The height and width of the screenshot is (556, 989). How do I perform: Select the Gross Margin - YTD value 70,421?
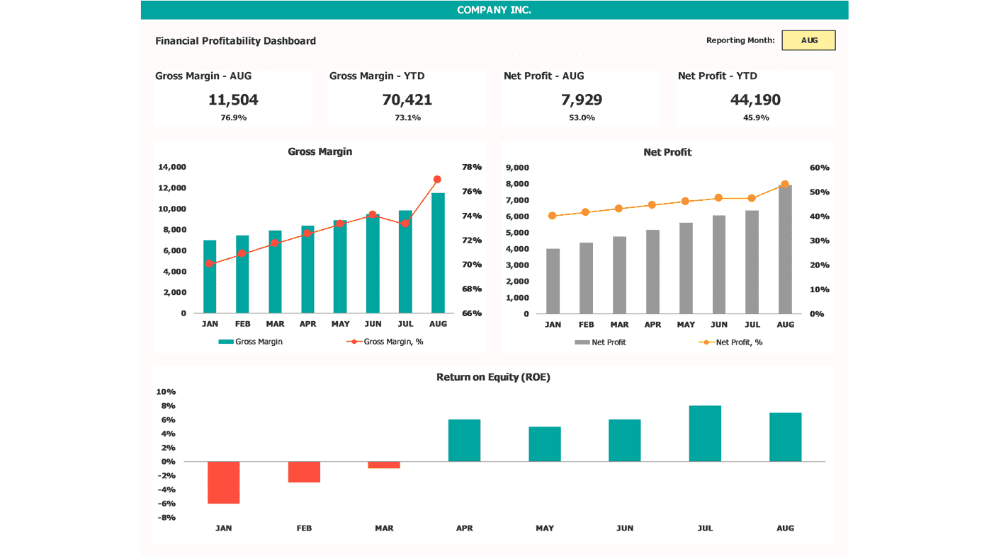407,100
